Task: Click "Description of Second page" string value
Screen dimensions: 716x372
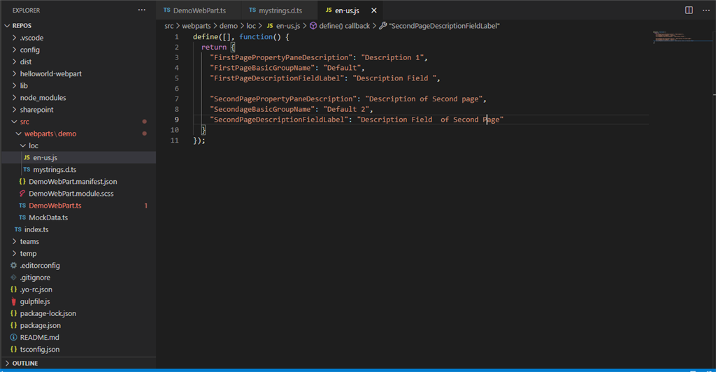Action: coord(424,99)
